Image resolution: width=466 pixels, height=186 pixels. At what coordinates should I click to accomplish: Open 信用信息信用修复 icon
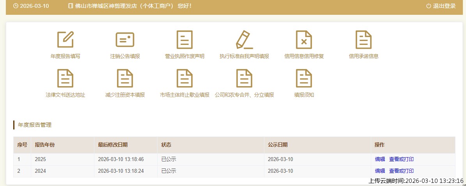(304, 39)
